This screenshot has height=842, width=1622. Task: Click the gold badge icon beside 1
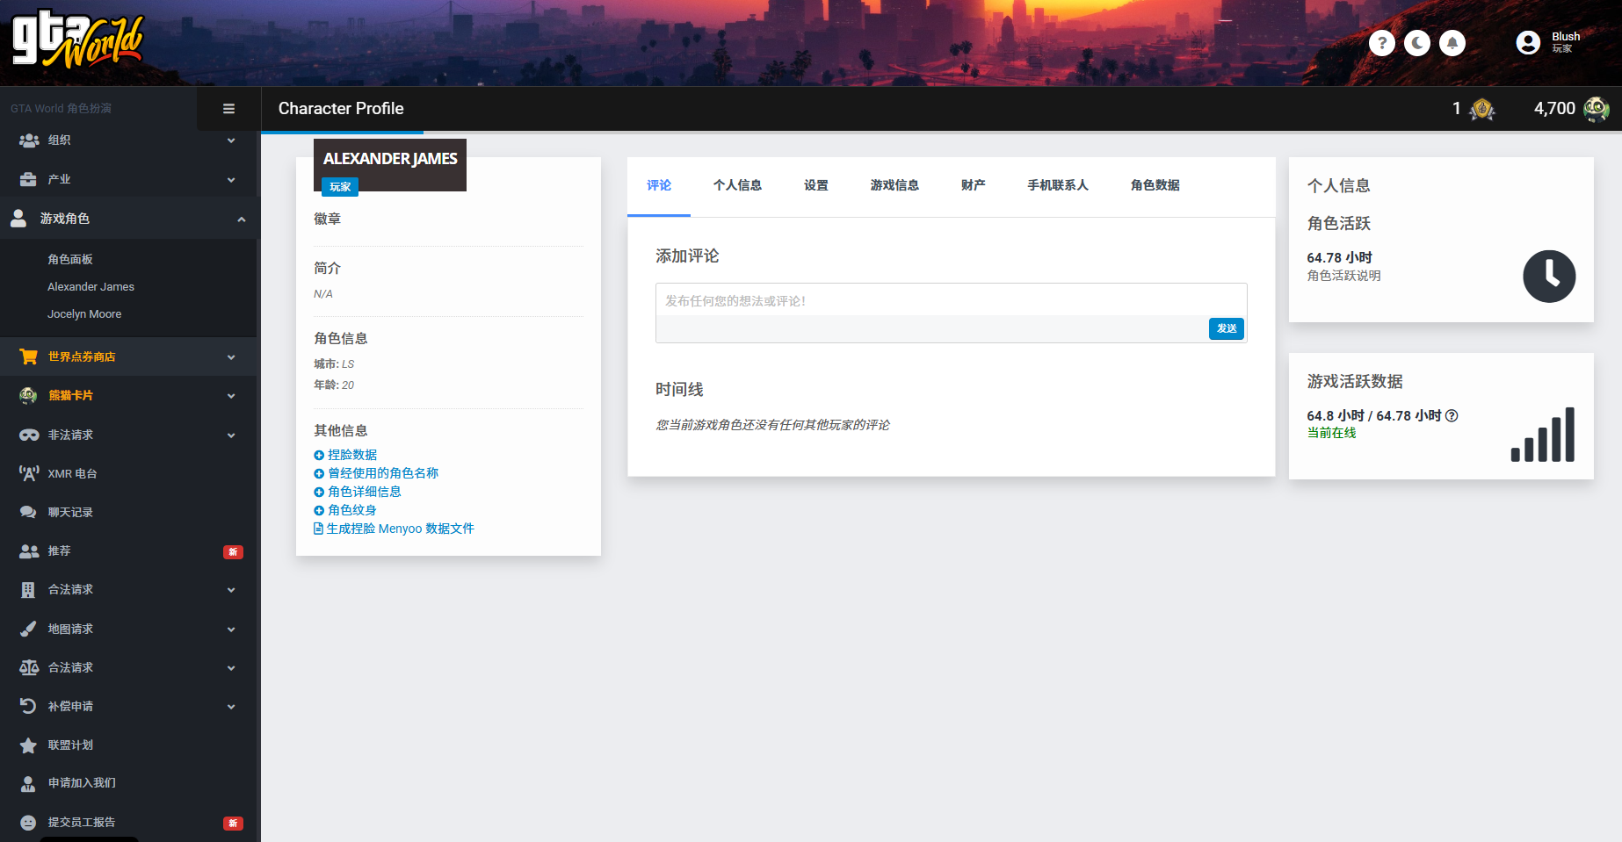1482,109
